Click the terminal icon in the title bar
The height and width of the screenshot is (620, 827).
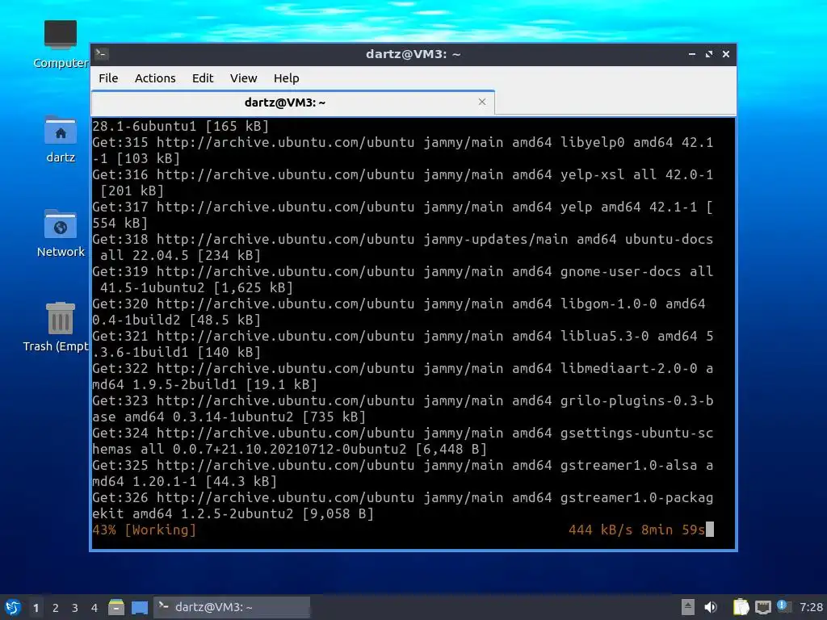(102, 54)
